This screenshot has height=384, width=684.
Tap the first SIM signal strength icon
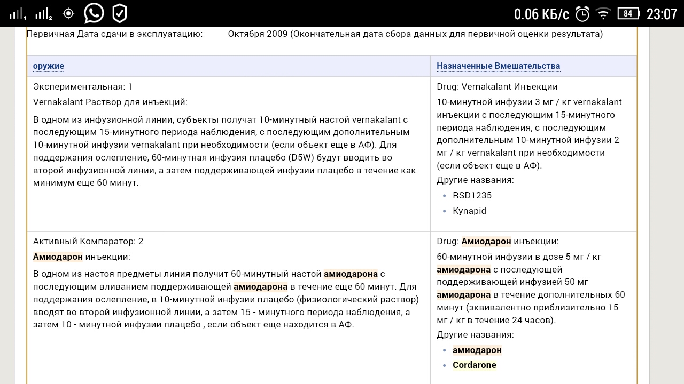[18, 14]
